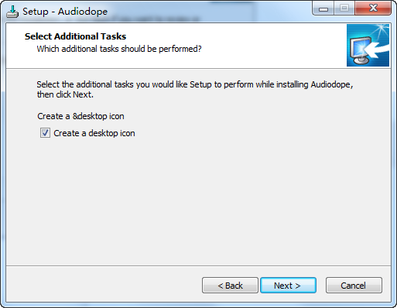This screenshot has width=397, height=308.
Task: Cancel the Audiodope setup
Action: pyautogui.click(x=354, y=286)
